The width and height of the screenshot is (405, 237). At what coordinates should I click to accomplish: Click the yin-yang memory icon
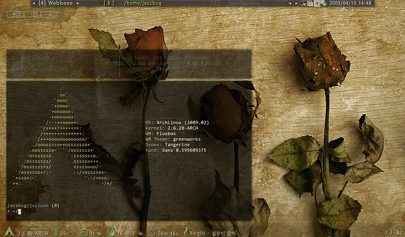click(111, 232)
